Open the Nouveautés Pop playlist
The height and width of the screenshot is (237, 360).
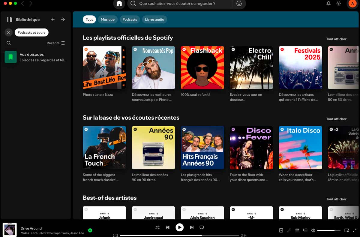point(153,67)
